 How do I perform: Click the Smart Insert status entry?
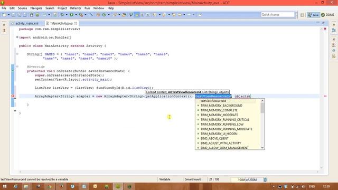pyautogui.click(x=193, y=179)
